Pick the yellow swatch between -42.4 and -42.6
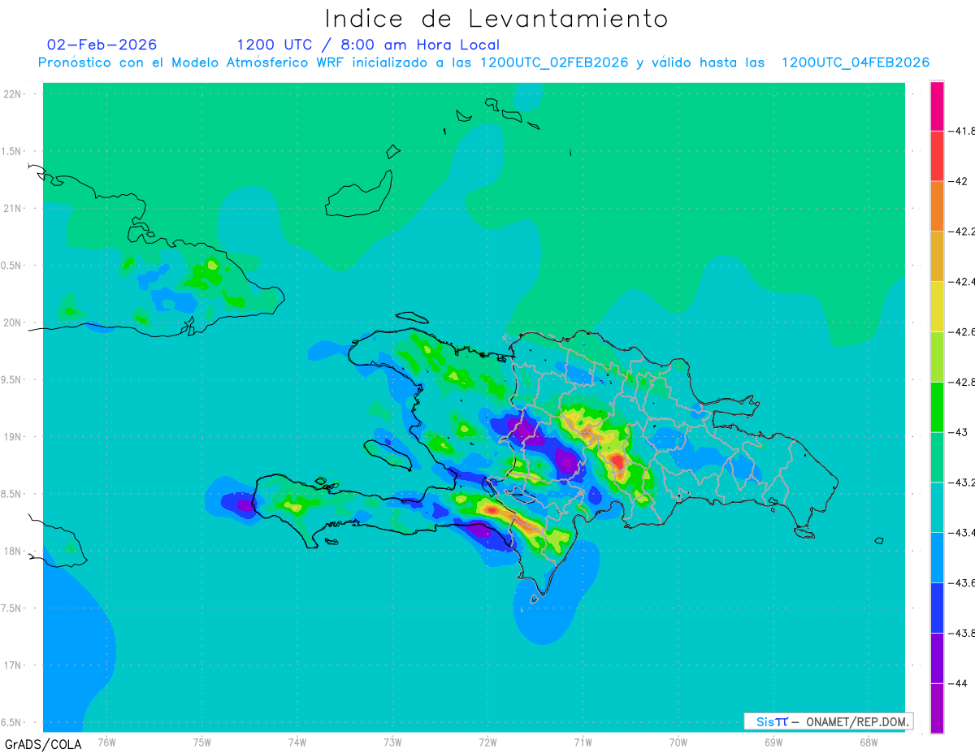Viewport: 975px width, 753px height. [937, 307]
